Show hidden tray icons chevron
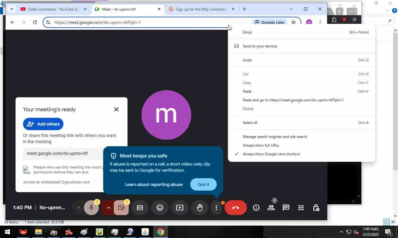398x238 pixels. coord(341,232)
